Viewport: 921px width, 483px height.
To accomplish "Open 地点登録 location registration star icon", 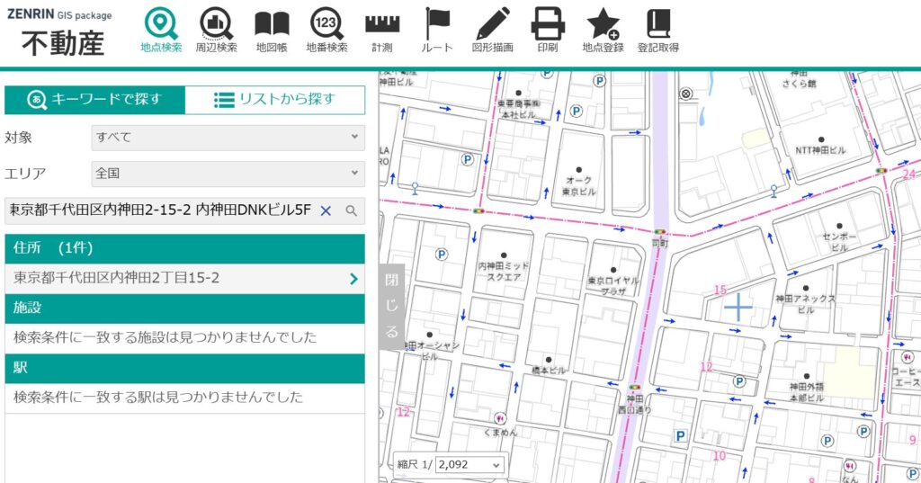I will (x=603, y=30).
